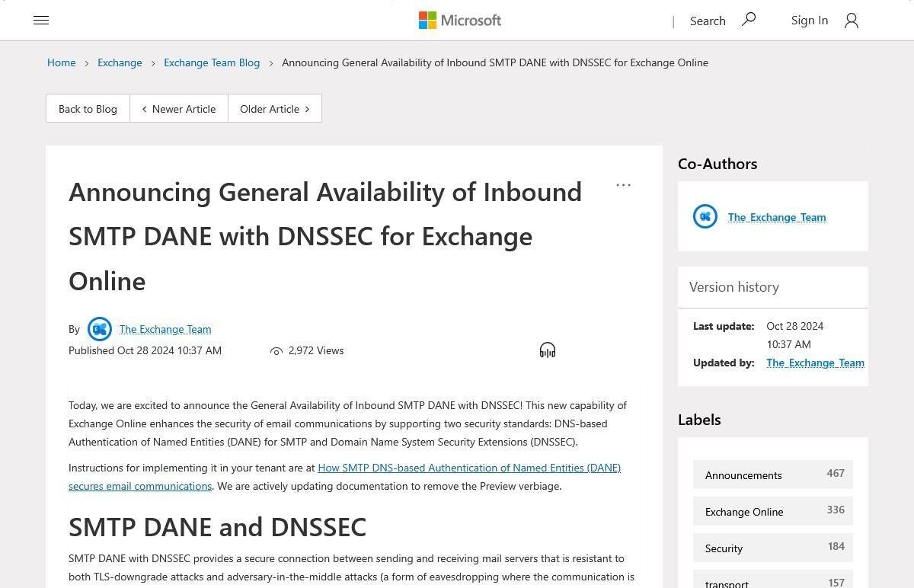914x588 pixels.
Task: Click the Version history heading
Action: click(x=734, y=287)
